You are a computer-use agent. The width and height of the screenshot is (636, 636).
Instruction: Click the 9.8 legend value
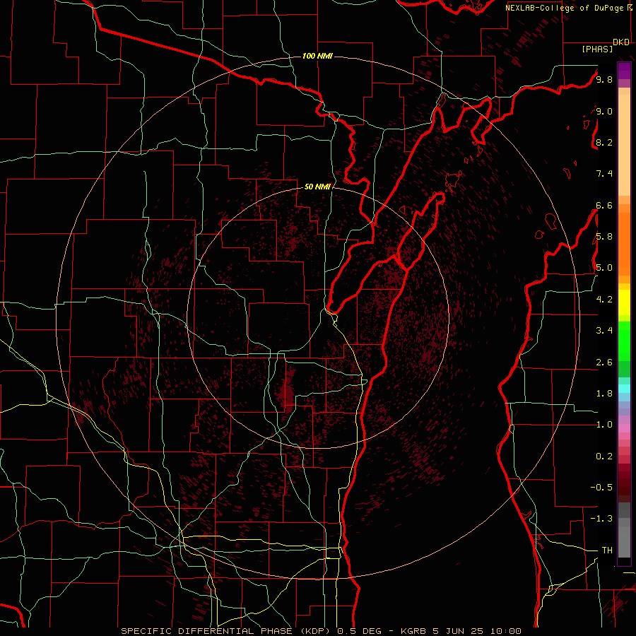pyautogui.click(x=604, y=80)
